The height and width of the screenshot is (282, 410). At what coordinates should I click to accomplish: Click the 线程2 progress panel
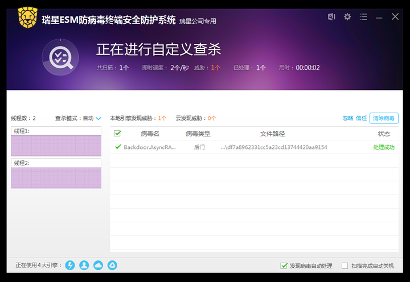(x=56, y=173)
